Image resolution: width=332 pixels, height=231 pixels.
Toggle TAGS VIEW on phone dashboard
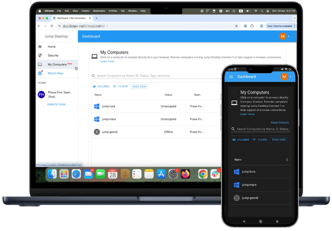coord(279,140)
